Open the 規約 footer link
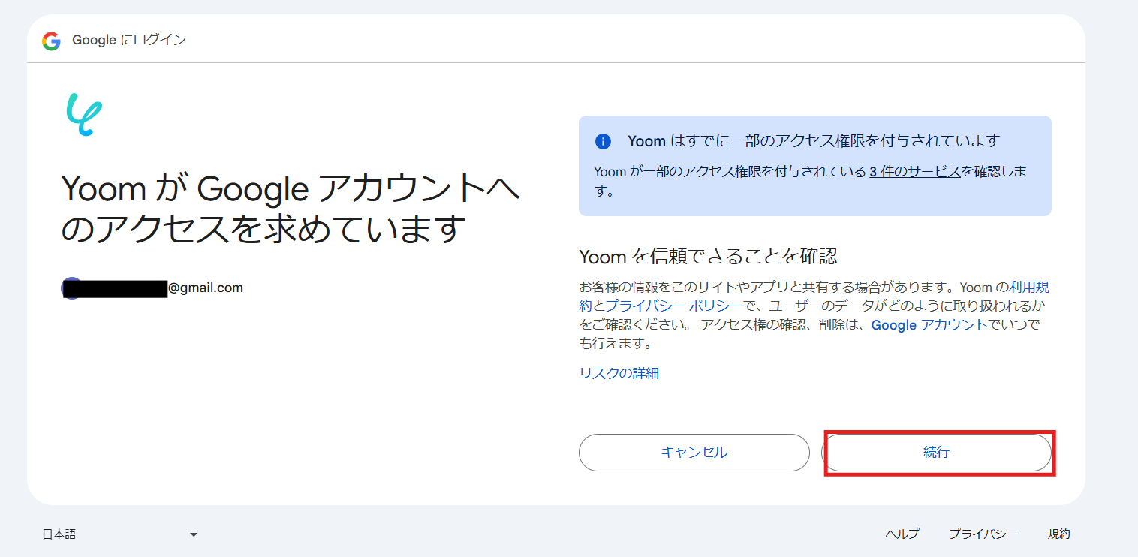The image size is (1138, 557). pyautogui.click(x=1059, y=534)
